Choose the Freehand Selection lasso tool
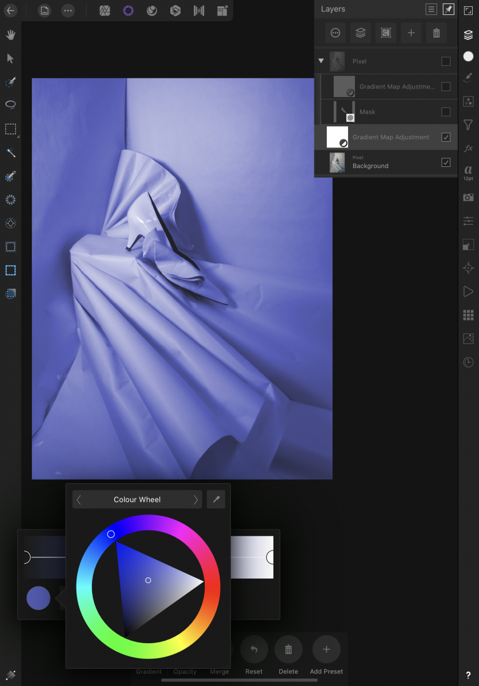 pyautogui.click(x=10, y=105)
